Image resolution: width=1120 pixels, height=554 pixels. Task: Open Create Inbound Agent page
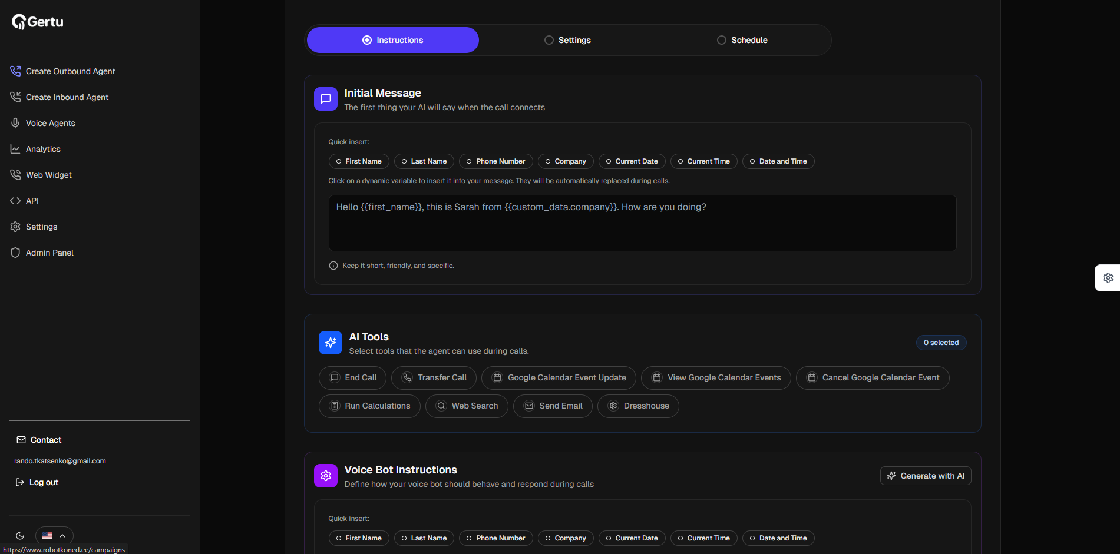click(x=67, y=97)
